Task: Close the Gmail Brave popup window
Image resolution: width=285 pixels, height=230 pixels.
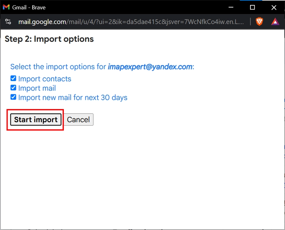Action: 274,7
